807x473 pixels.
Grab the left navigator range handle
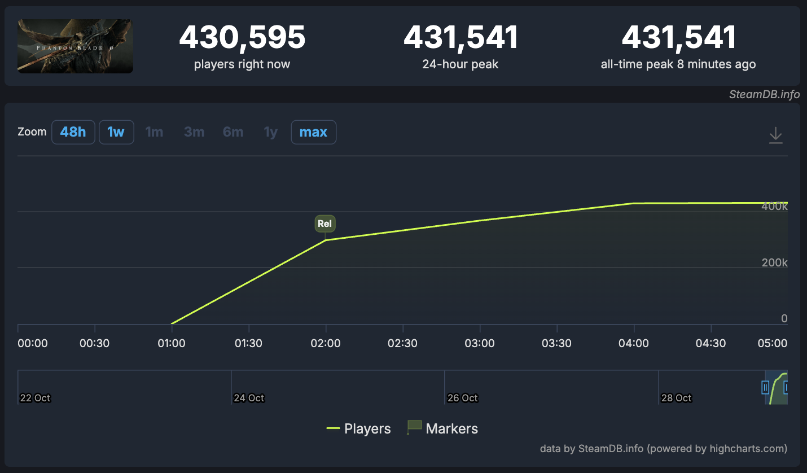pyautogui.click(x=765, y=387)
